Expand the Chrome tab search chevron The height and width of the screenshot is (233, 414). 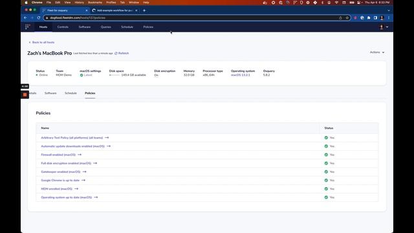click(388, 10)
